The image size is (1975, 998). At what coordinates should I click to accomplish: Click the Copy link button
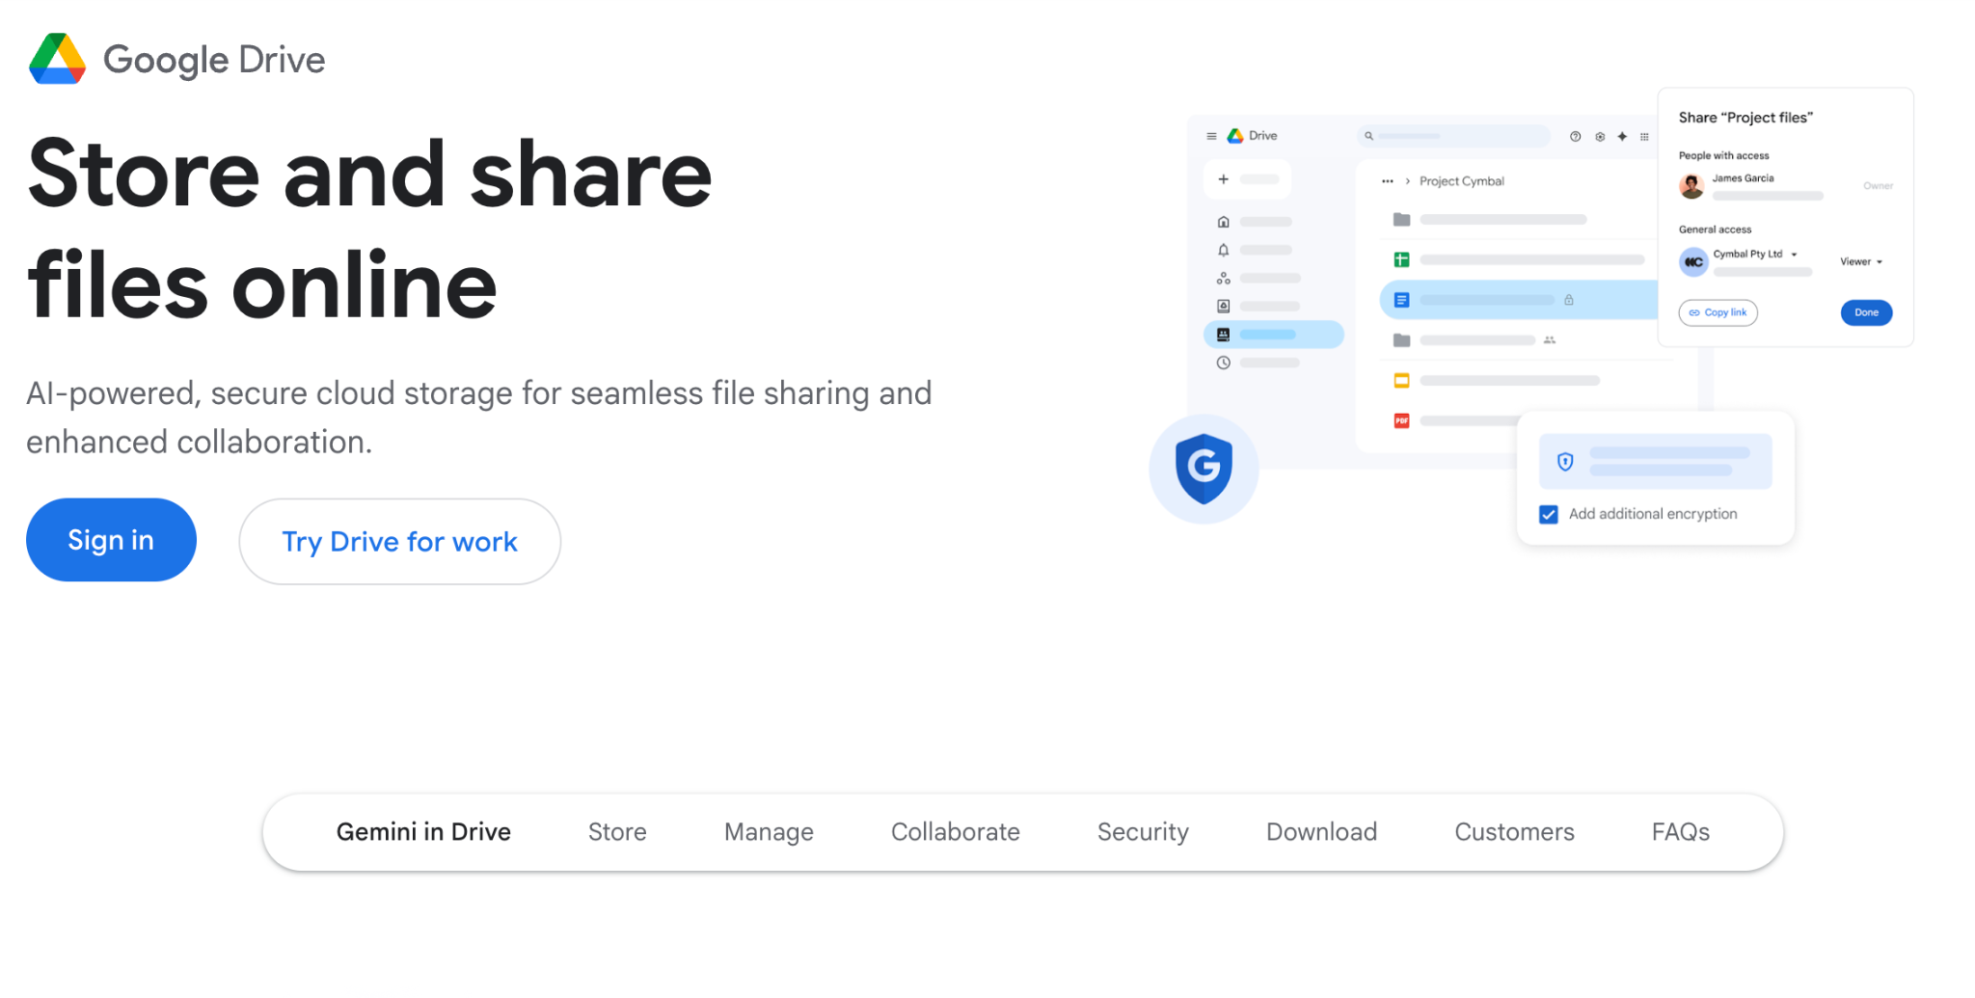point(1718,312)
